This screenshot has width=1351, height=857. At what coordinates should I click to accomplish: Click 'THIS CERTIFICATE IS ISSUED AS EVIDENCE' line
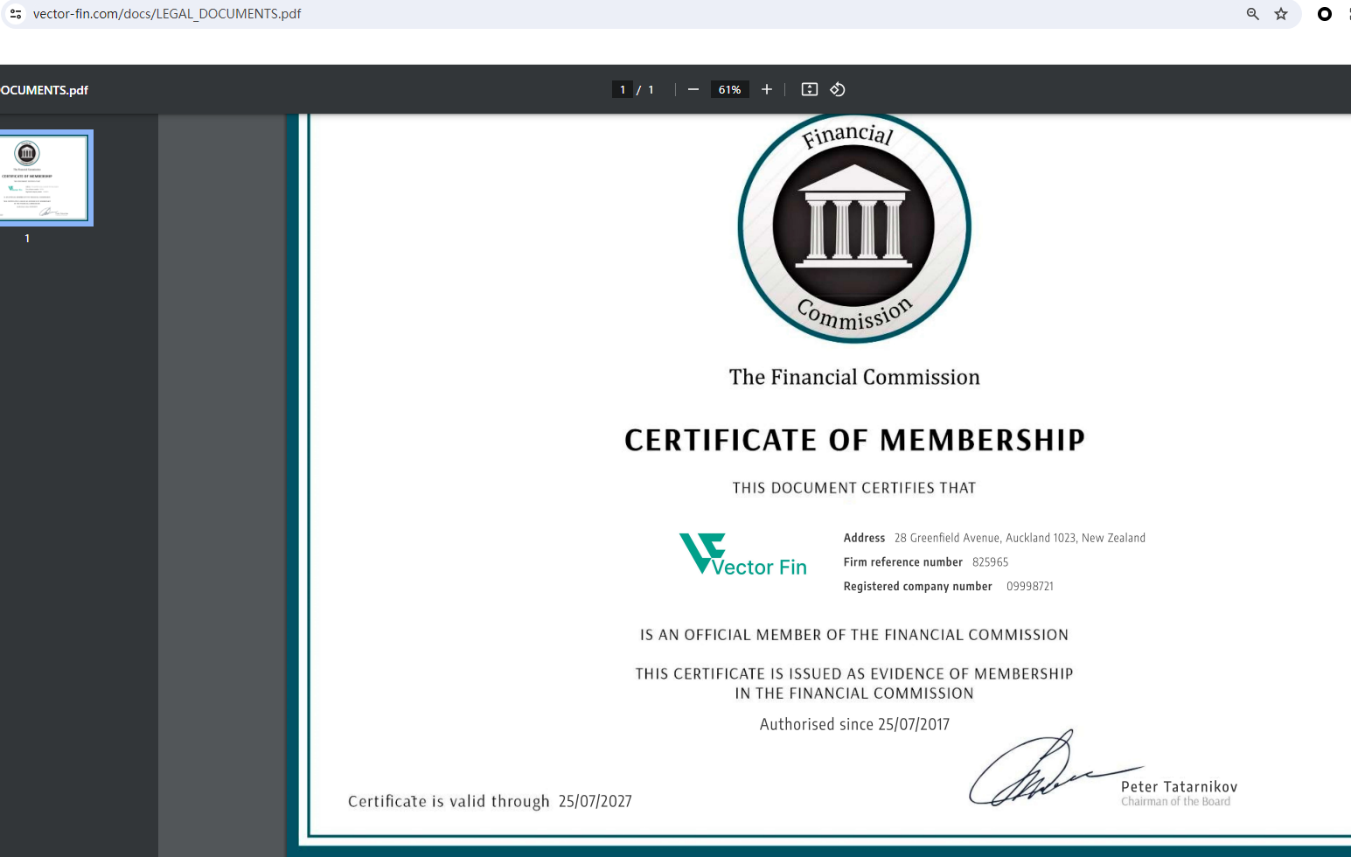tap(854, 674)
